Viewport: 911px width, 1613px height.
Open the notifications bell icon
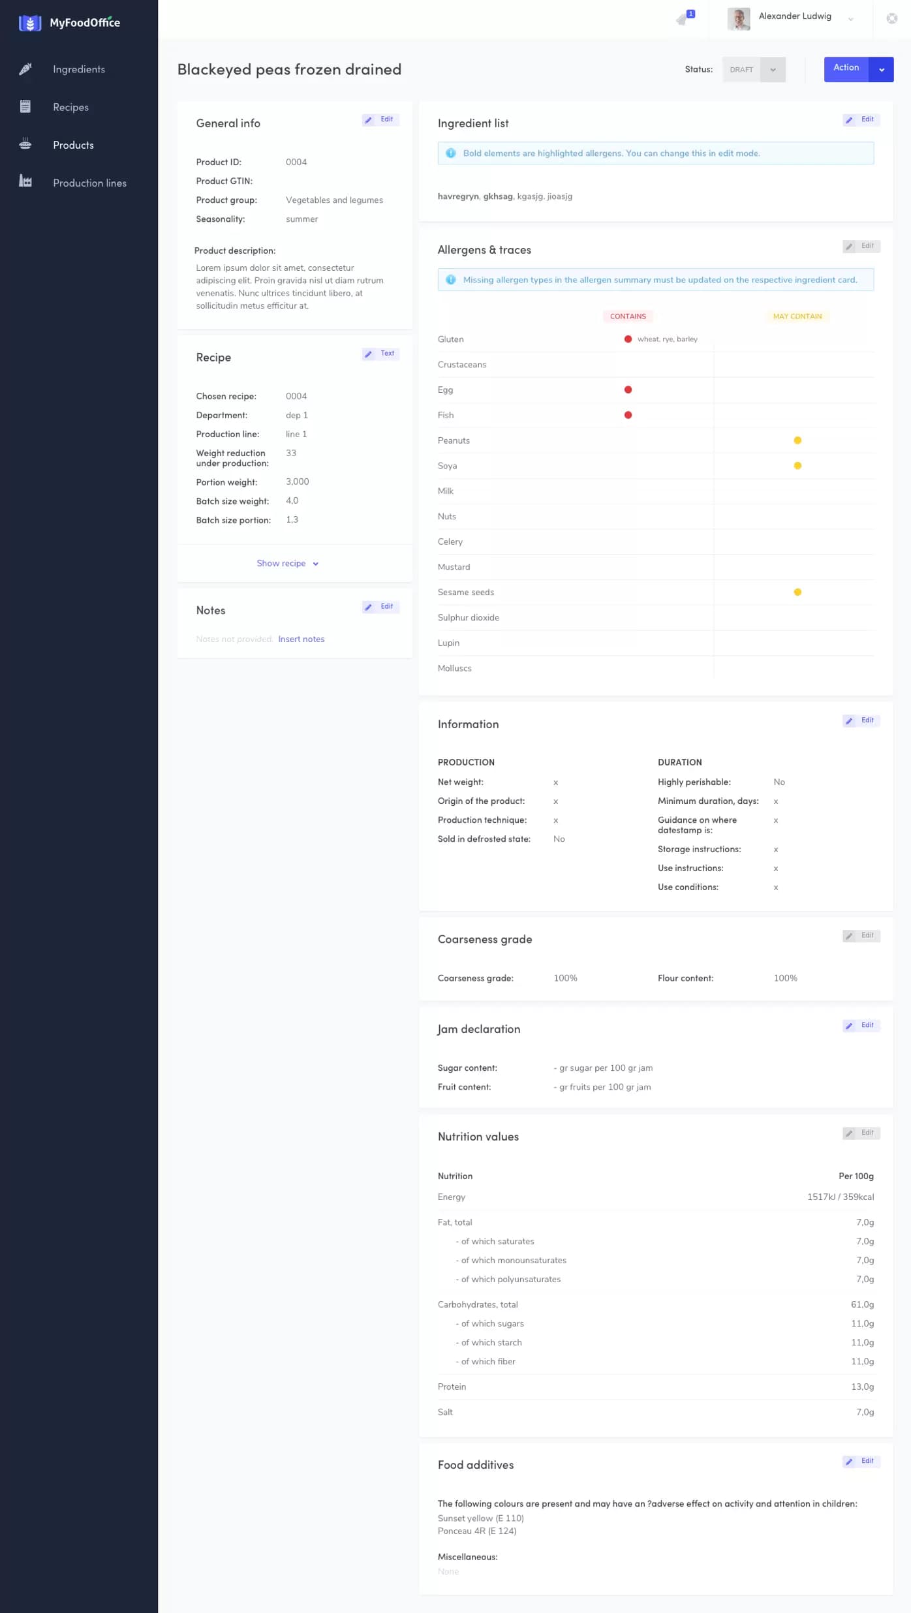click(x=683, y=19)
